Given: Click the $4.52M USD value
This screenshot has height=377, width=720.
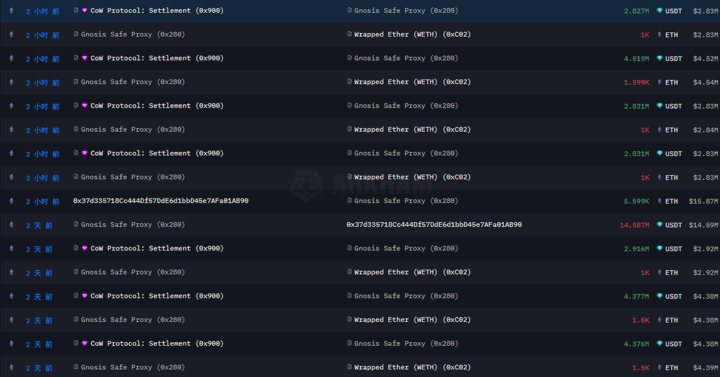Looking at the screenshot, I should 706,58.
